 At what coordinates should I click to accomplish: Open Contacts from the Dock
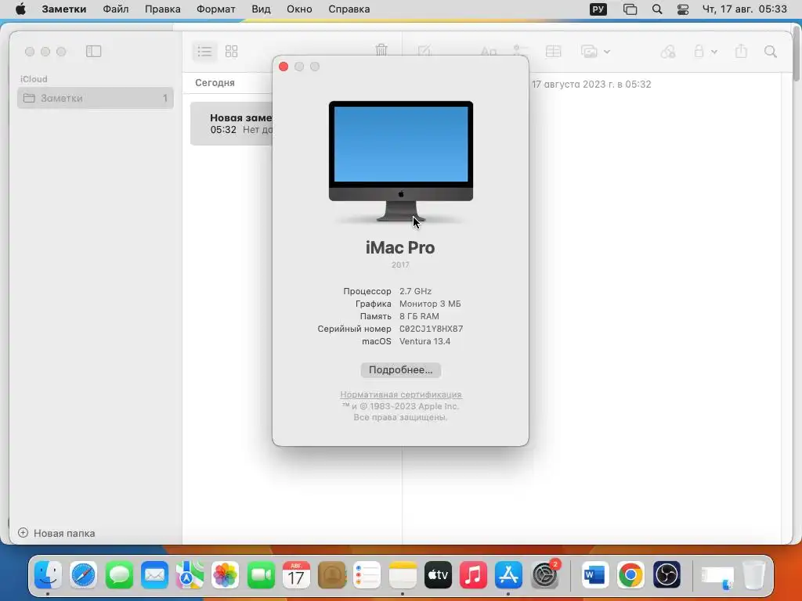(332, 575)
